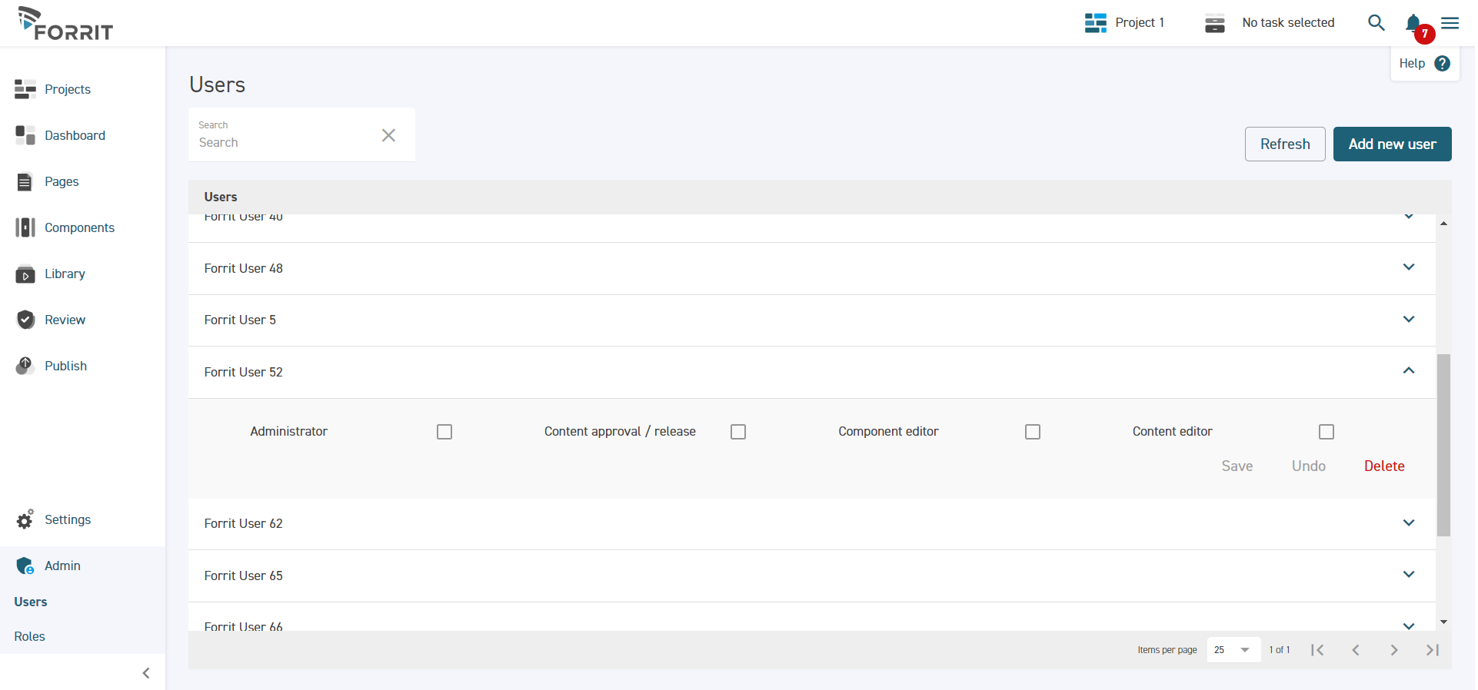Tick the Component editor checkbox
Screen dimensions: 1478x690
[x=1033, y=432]
